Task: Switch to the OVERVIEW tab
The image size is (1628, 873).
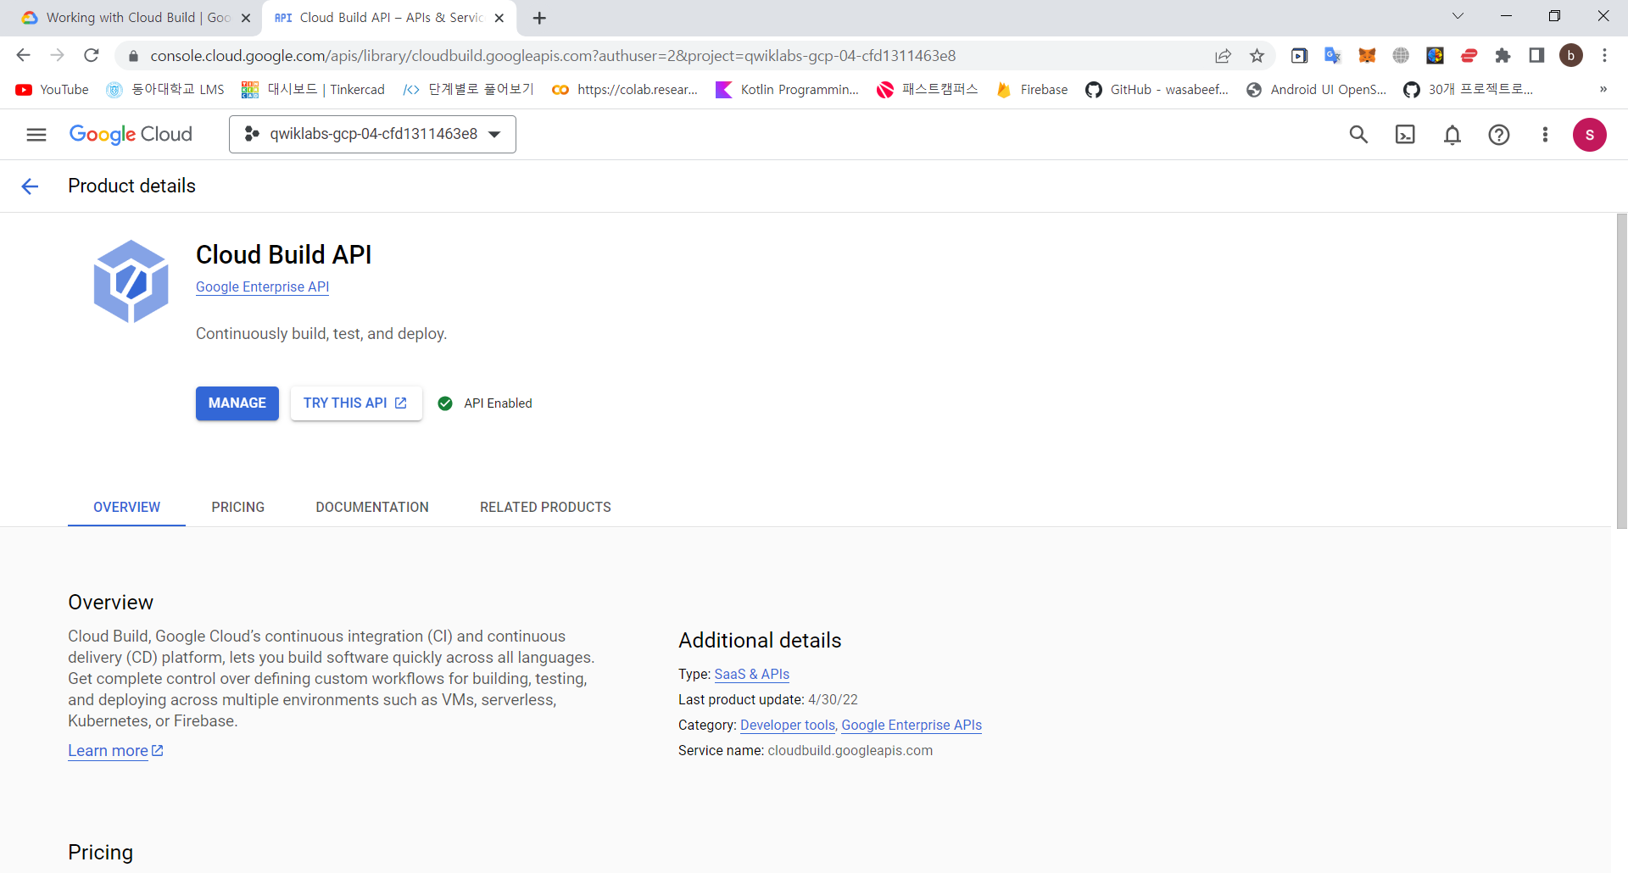Action: click(x=127, y=507)
